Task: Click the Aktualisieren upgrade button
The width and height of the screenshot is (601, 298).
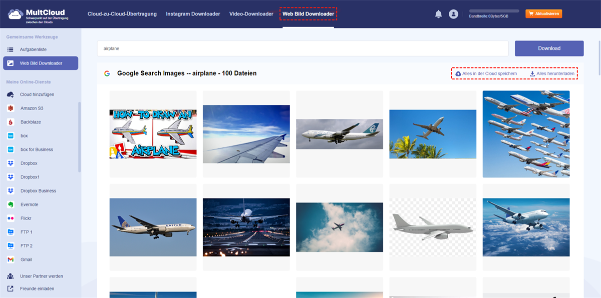Action: tap(544, 14)
